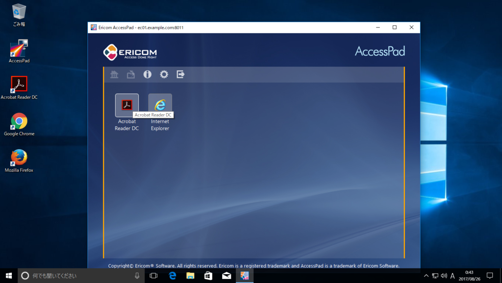Click the AccessPad taskbar button

tap(245, 276)
